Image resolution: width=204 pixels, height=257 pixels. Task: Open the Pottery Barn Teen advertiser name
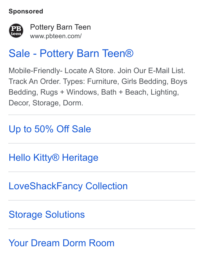coord(60,27)
